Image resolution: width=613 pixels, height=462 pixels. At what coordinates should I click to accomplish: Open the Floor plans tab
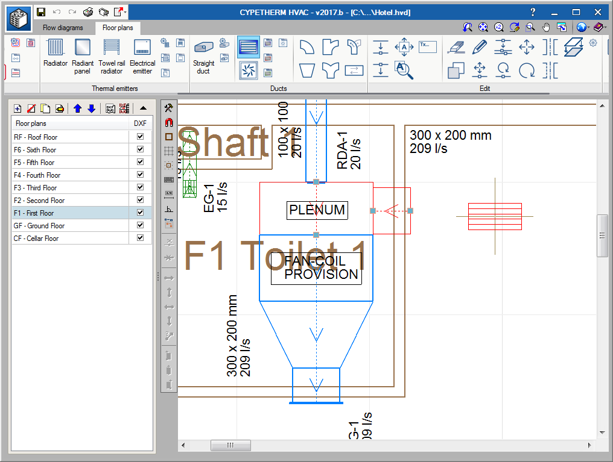tap(118, 28)
